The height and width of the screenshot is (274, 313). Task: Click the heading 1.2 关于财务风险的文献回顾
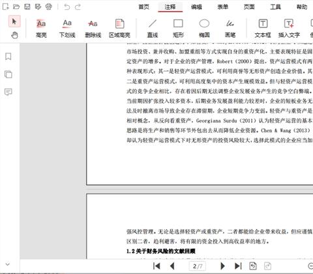161,251
